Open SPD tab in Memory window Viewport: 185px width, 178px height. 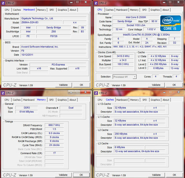pyautogui.click(x=51, y=100)
